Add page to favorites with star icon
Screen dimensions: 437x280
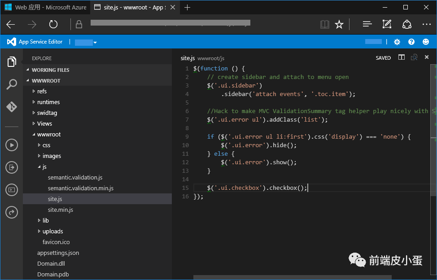(x=339, y=25)
